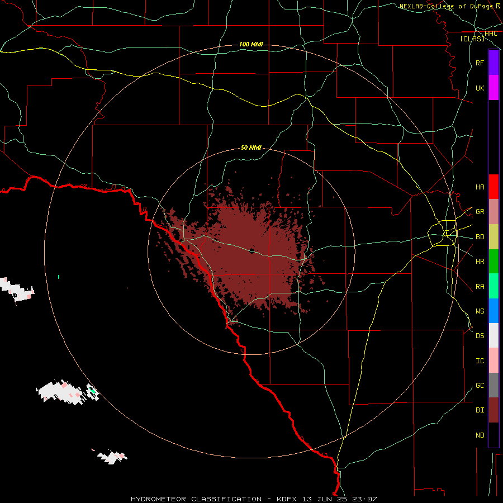Click the 'KDFX' station identifier in caption
This screenshot has height=503, width=503.
pos(287,499)
